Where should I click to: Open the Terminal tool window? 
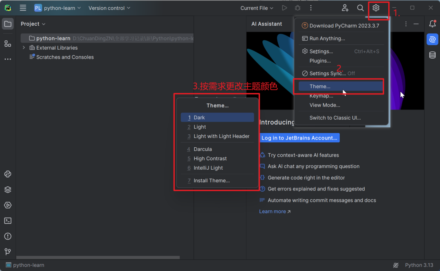pyautogui.click(x=8, y=221)
